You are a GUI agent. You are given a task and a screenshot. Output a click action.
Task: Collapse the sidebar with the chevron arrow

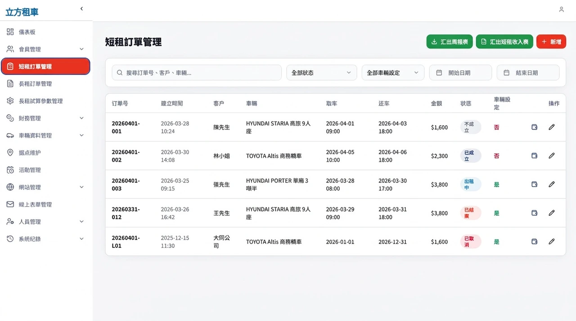pos(81,9)
